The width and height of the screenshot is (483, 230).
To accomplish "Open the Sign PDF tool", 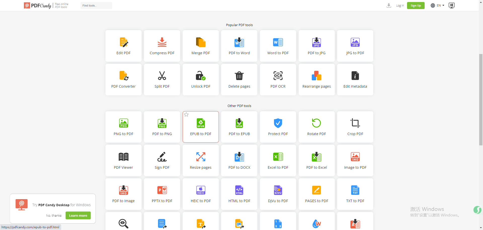I will coord(162,160).
